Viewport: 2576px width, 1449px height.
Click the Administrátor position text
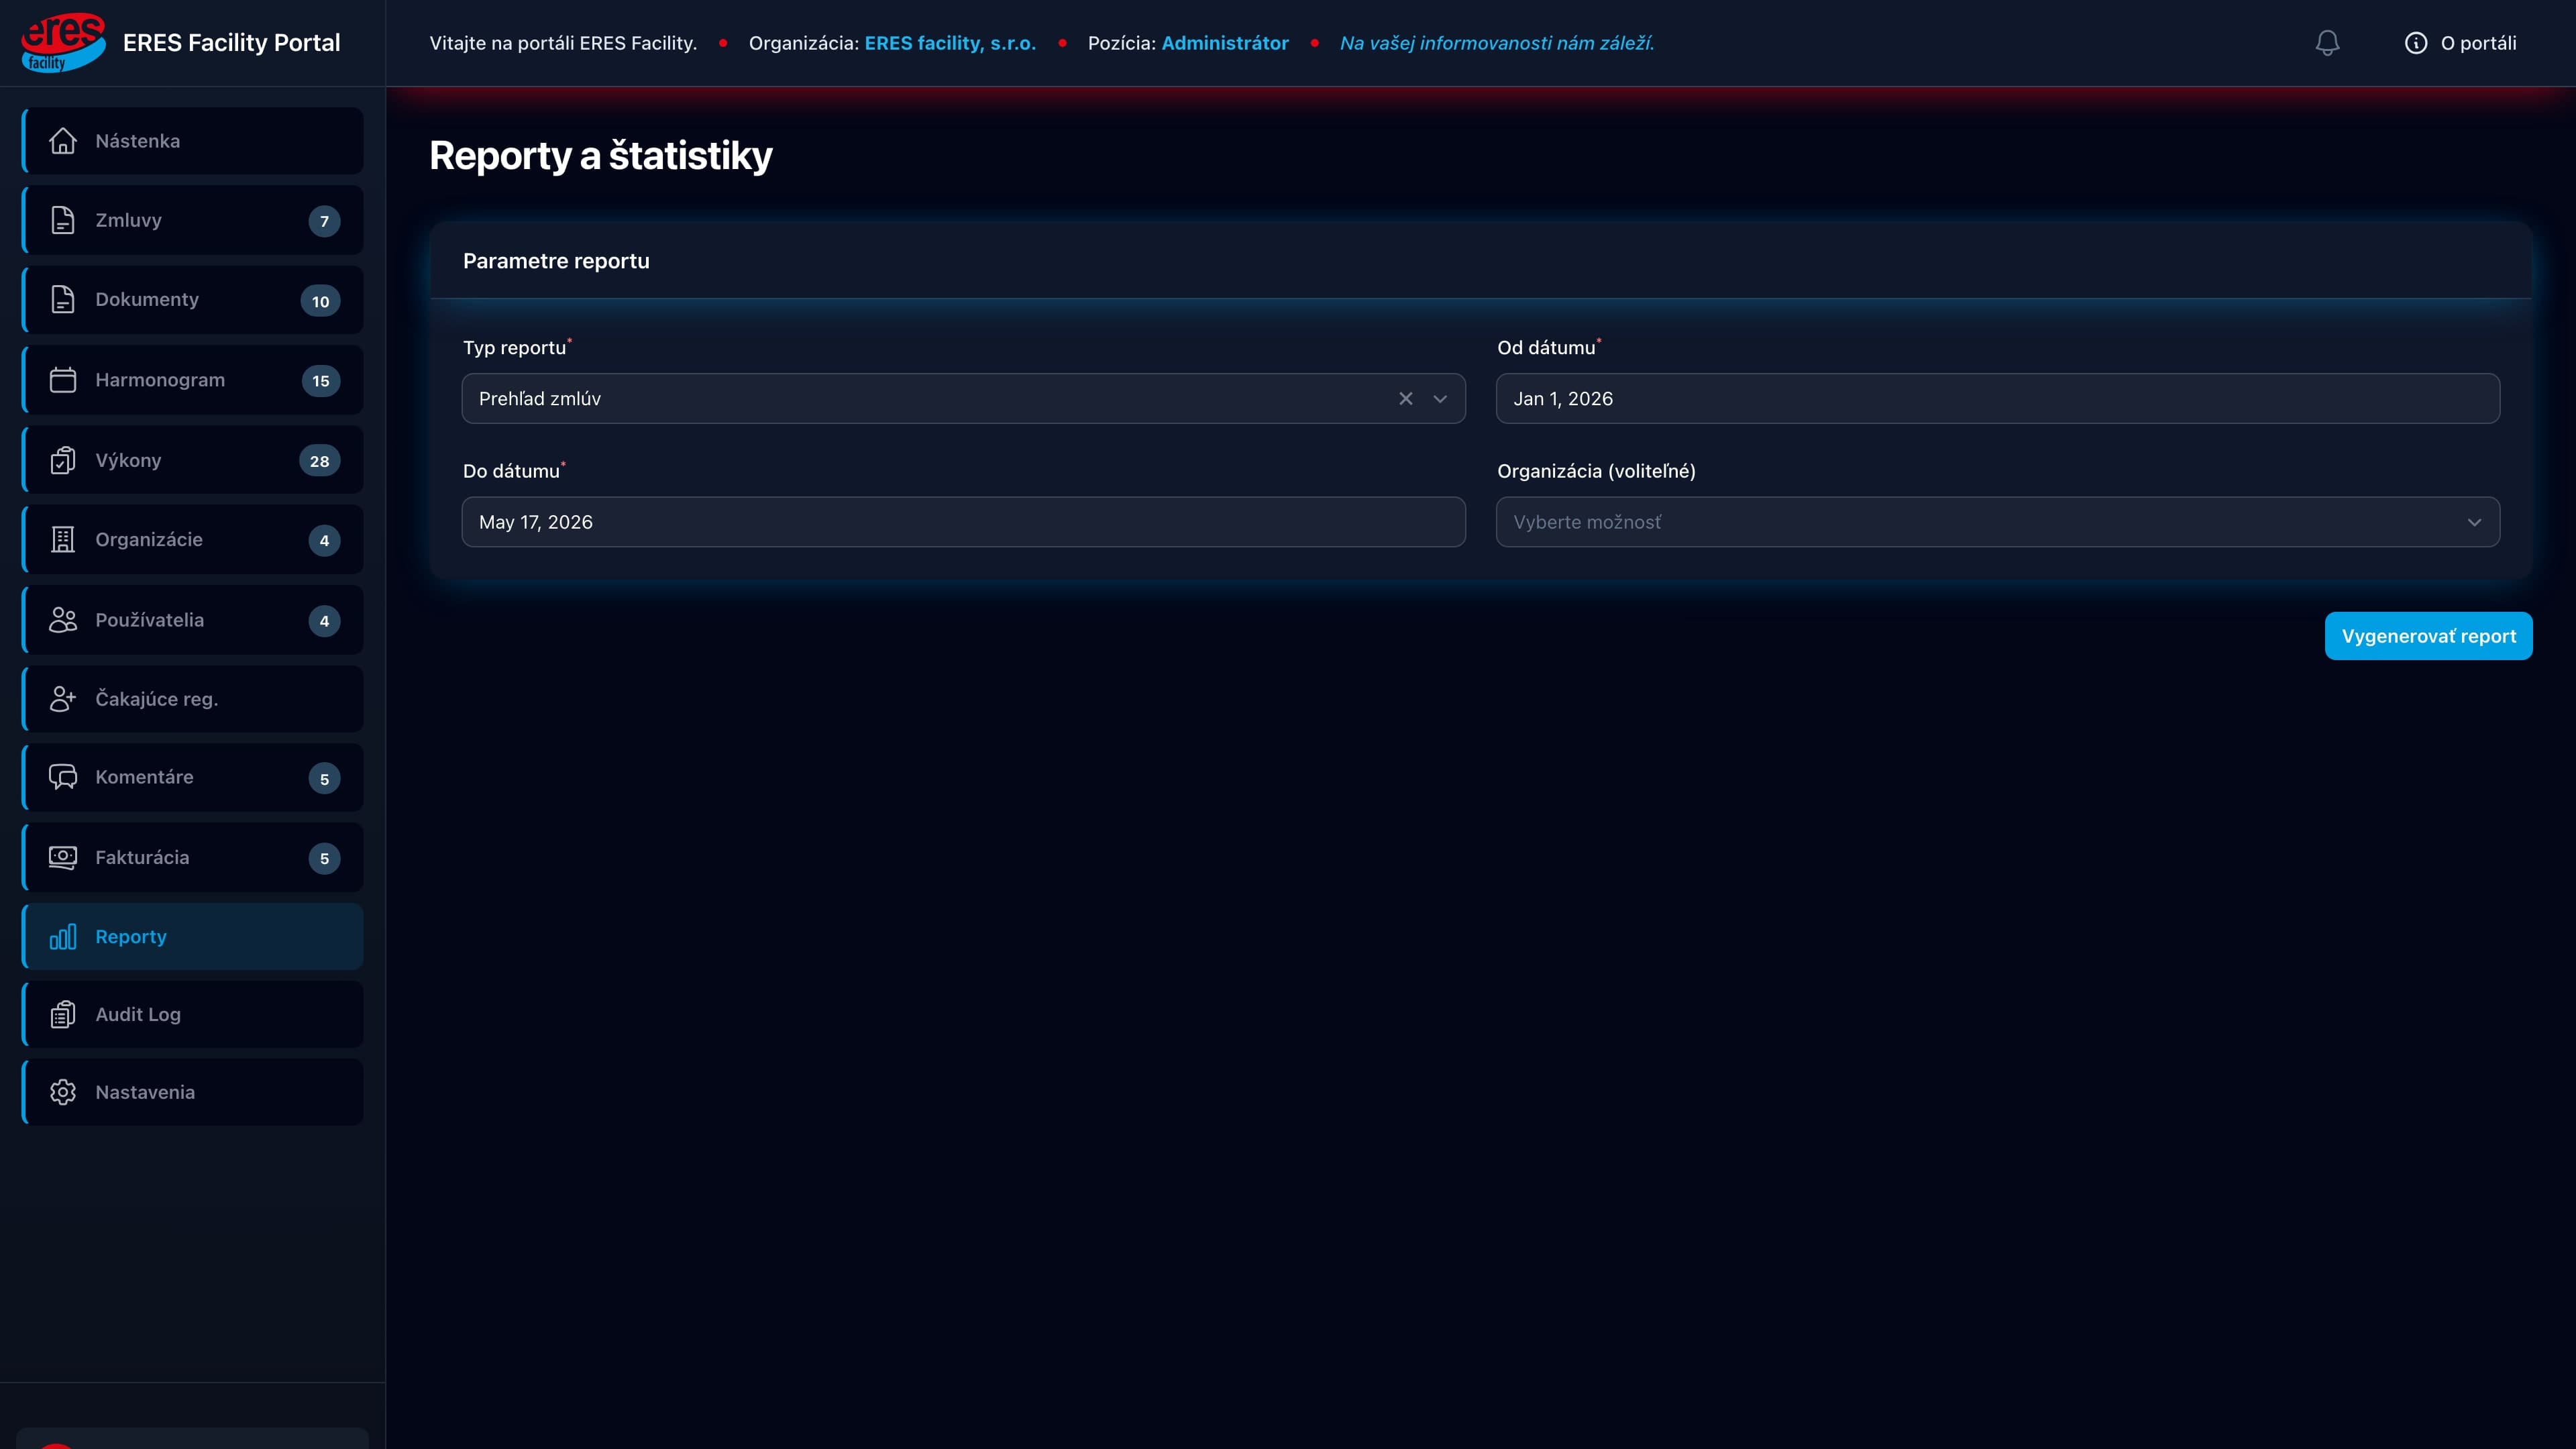(1225, 43)
